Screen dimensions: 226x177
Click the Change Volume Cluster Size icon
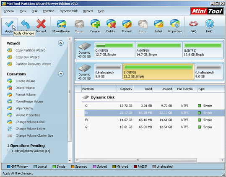click(10, 135)
